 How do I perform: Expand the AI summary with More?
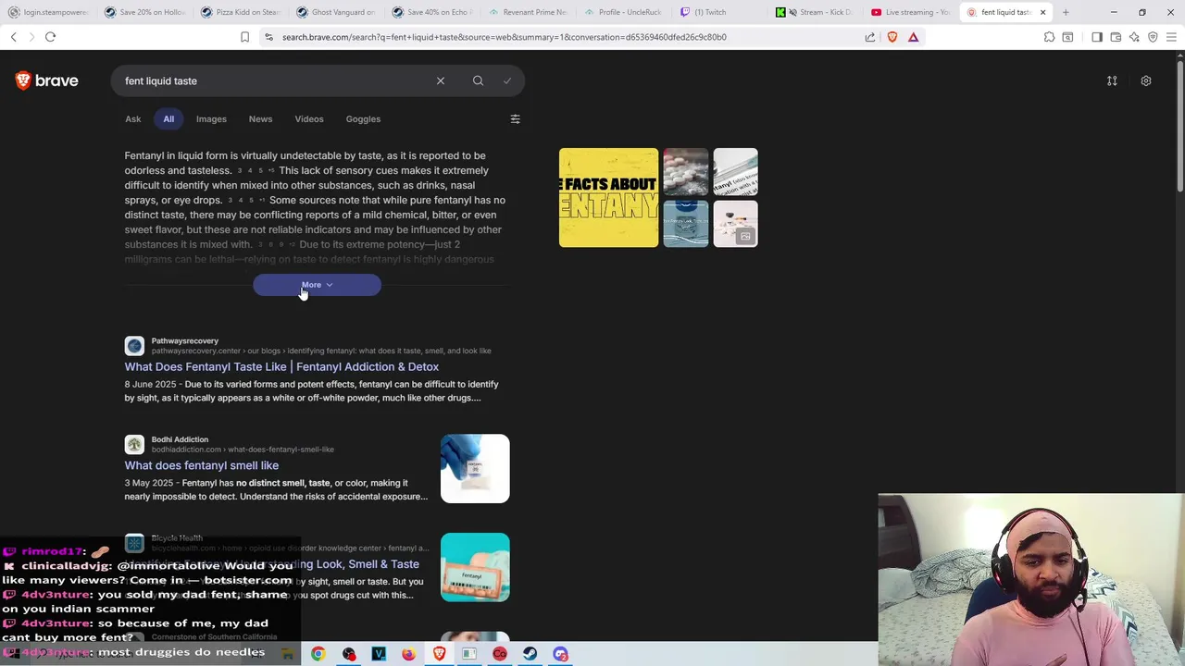click(317, 285)
